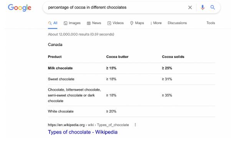Open Videos search results
231x141 pixels.
click(115, 23)
